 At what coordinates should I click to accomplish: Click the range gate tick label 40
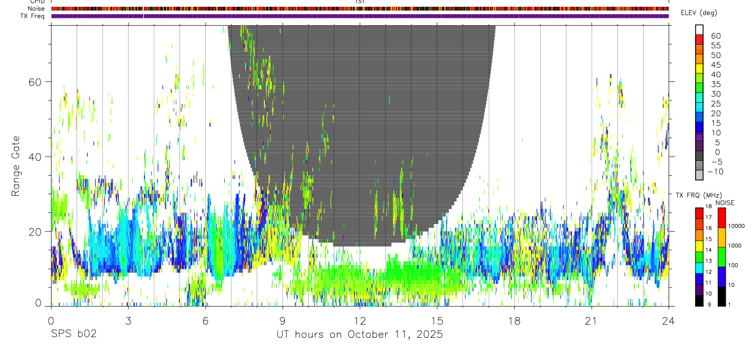point(34,157)
